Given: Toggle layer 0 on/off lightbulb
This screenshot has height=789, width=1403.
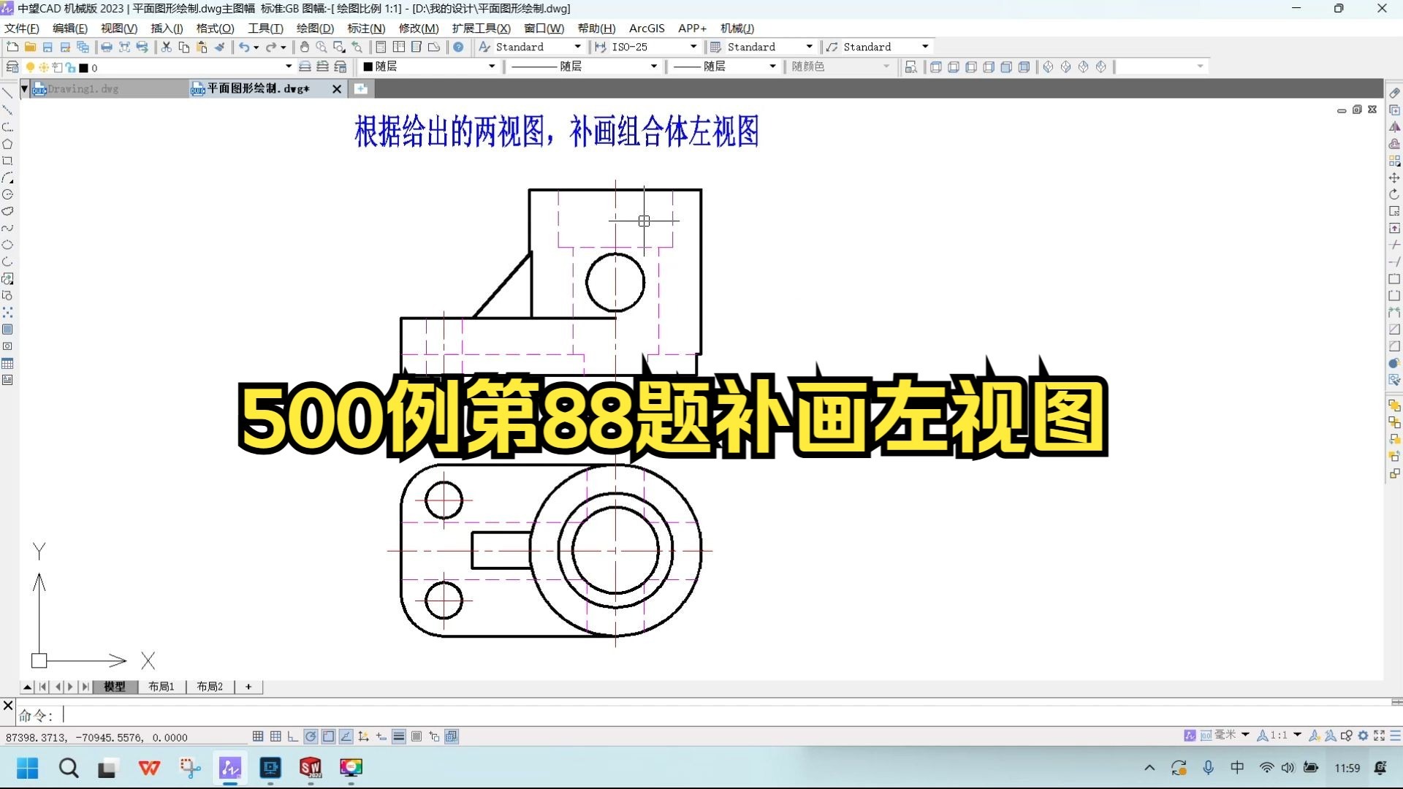Looking at the screenshot, I should [x=30, y=67].
